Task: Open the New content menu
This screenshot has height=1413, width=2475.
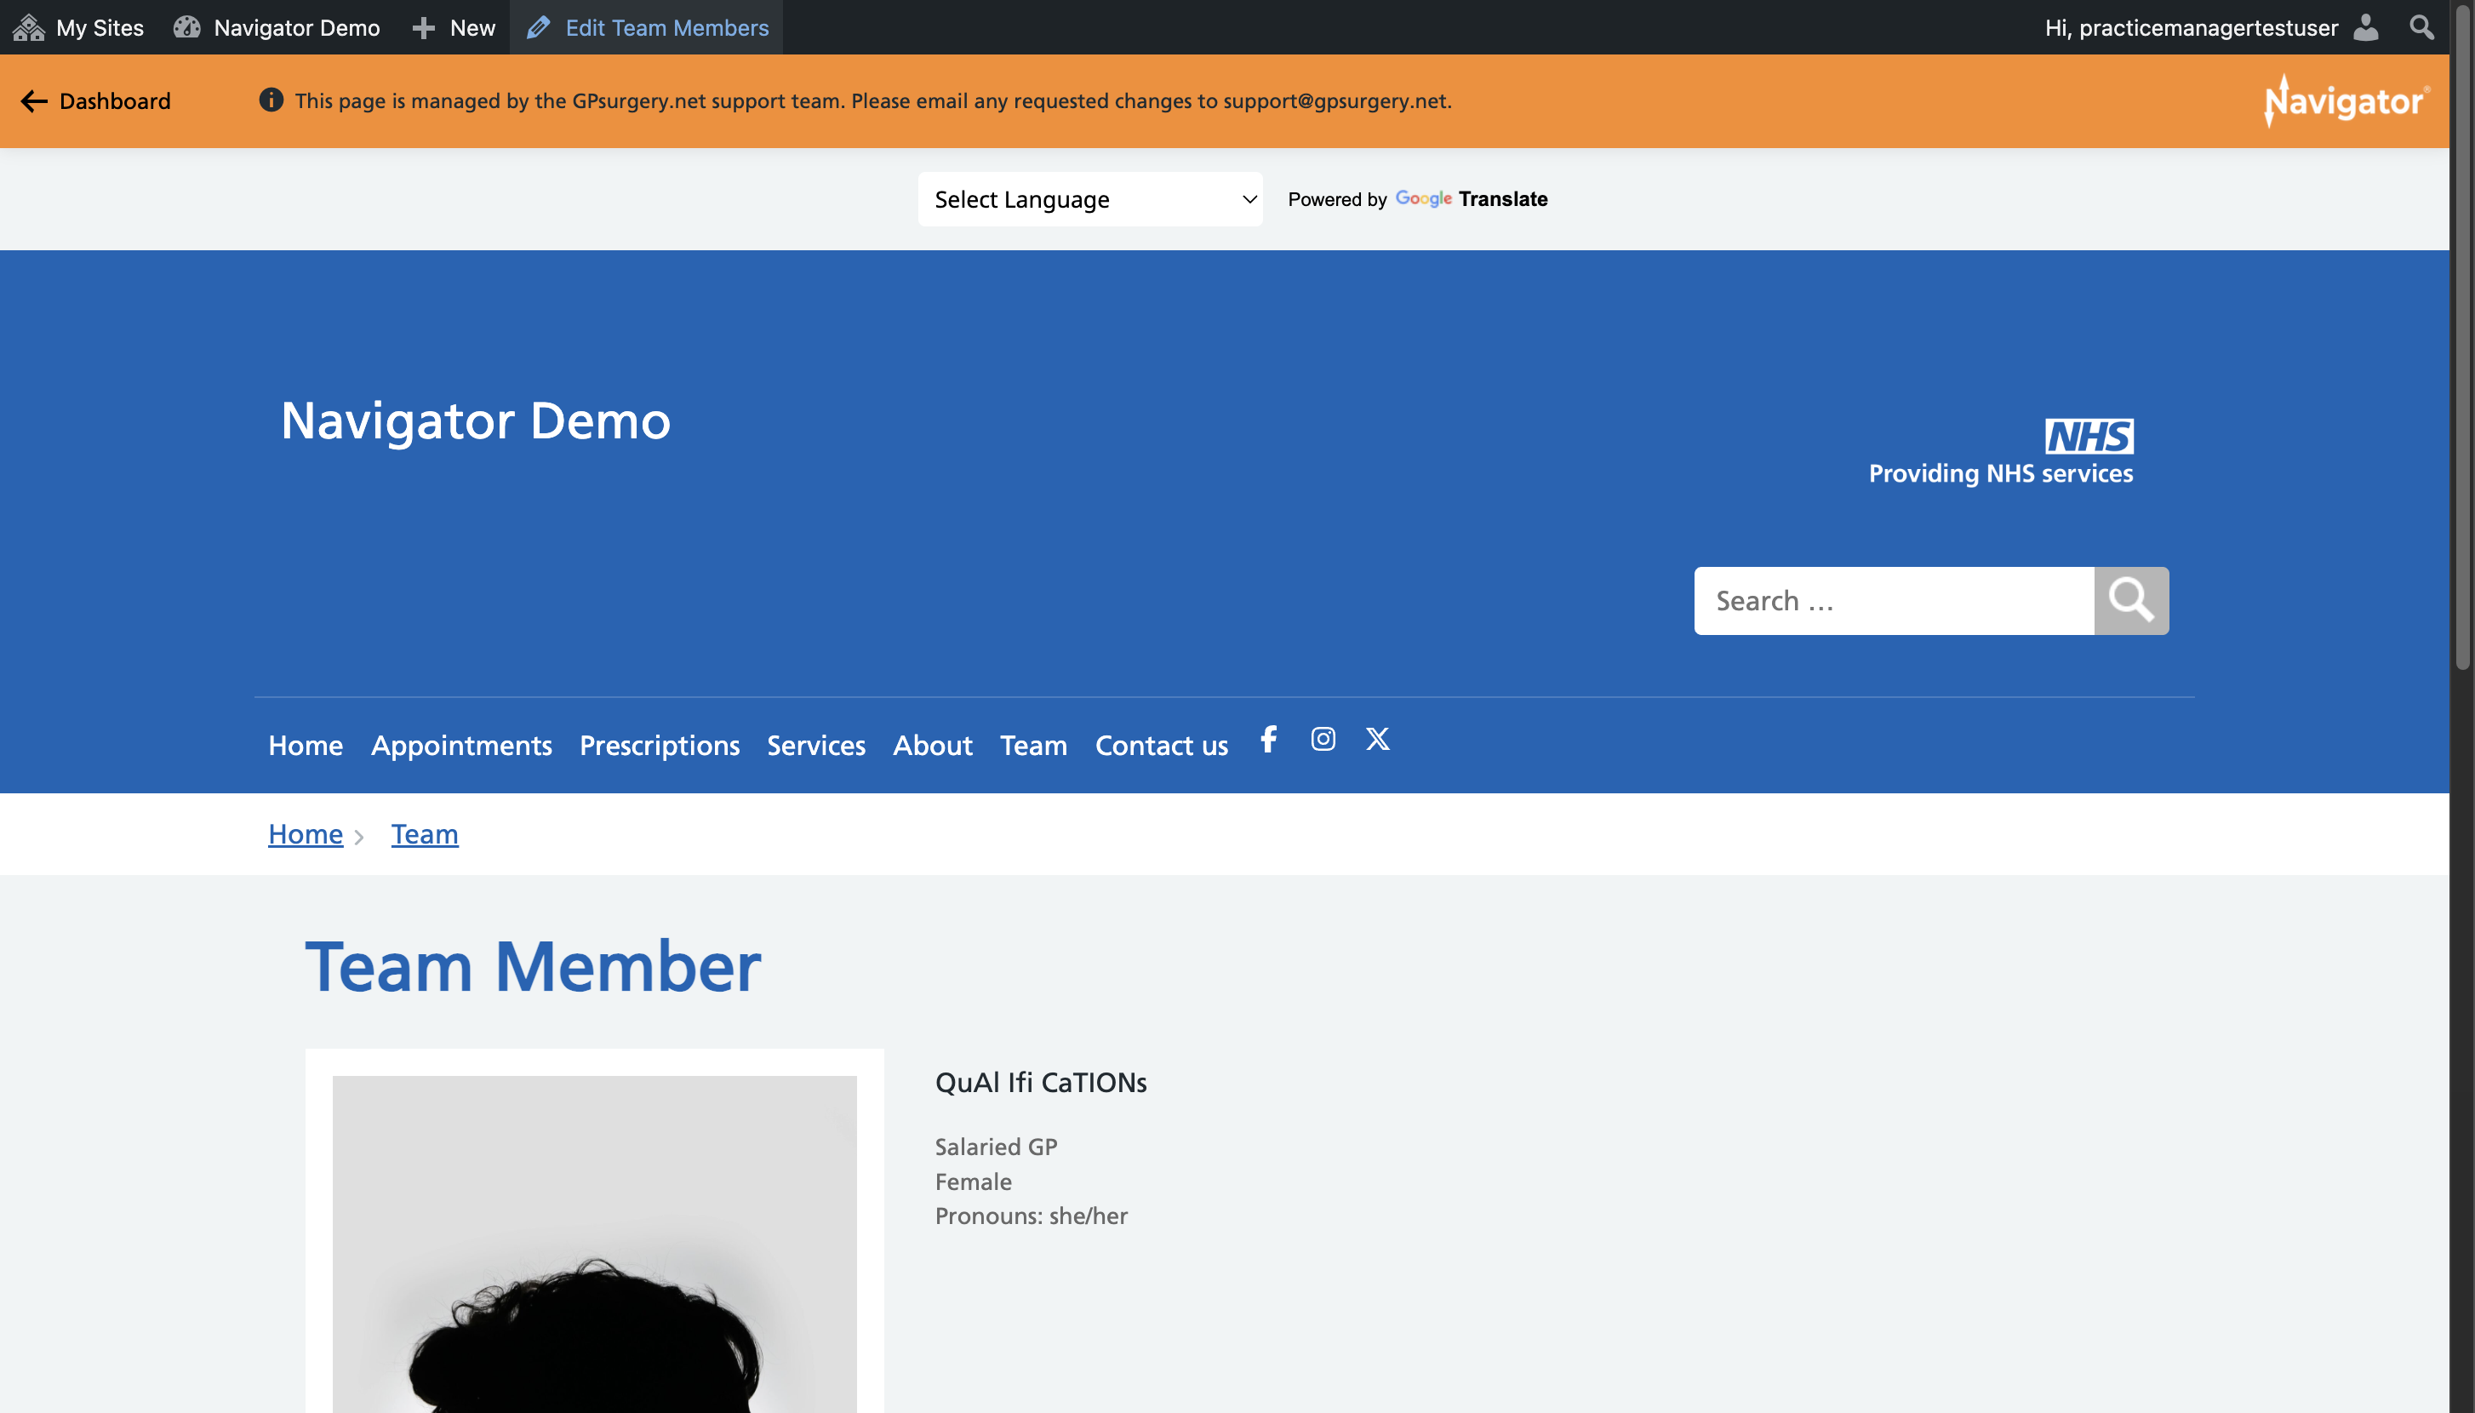Action: 453,27
